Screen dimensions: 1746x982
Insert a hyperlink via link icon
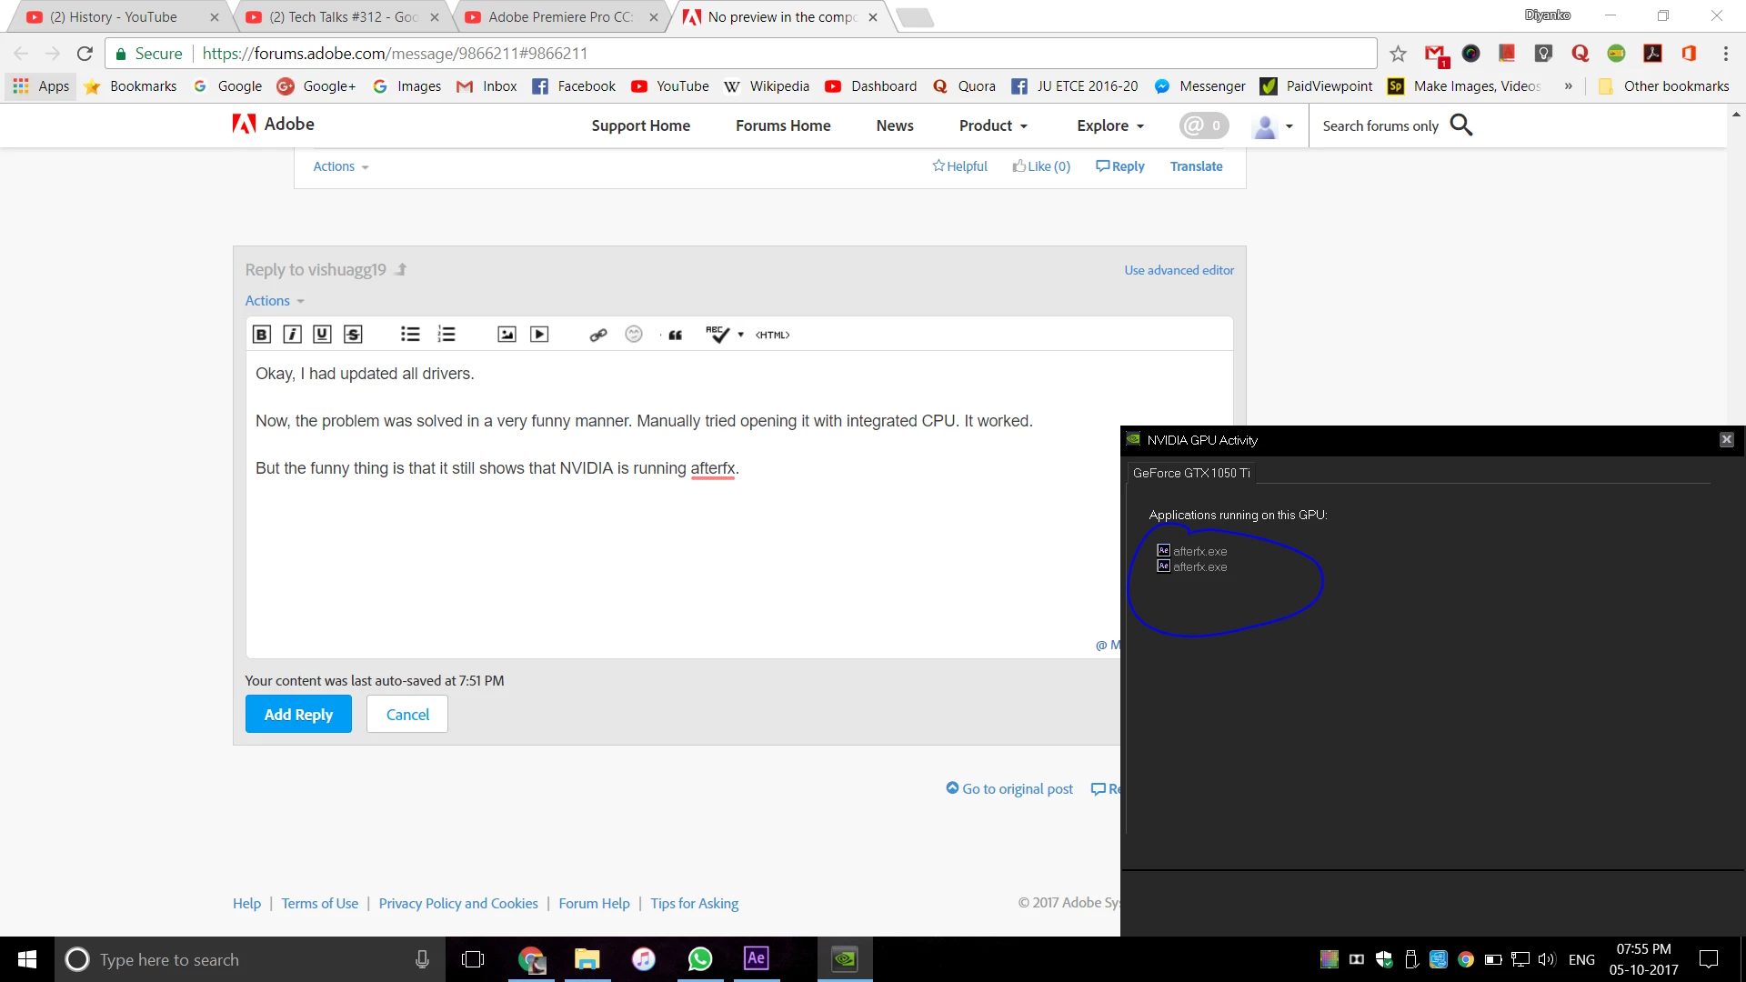[597, 335]
